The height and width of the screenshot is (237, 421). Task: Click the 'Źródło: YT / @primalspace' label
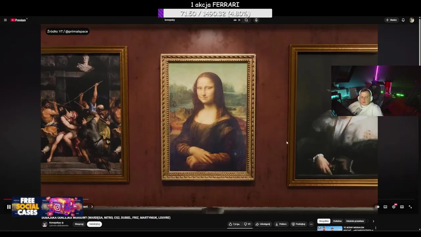(67, 32)
